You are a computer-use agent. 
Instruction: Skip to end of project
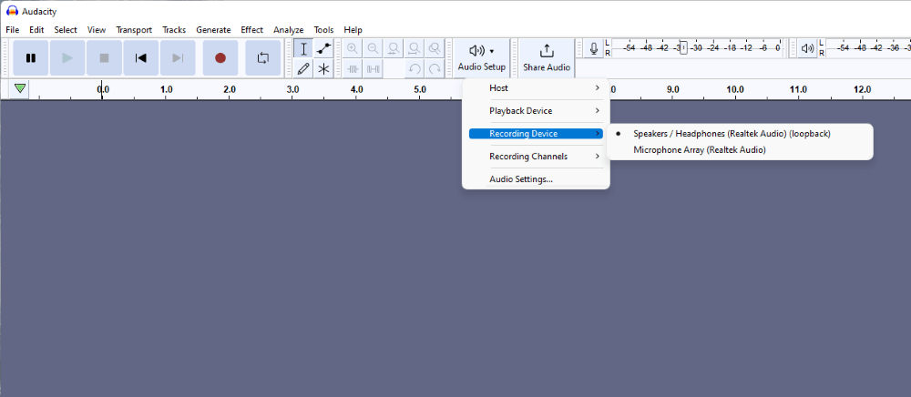tap(178, 58)
